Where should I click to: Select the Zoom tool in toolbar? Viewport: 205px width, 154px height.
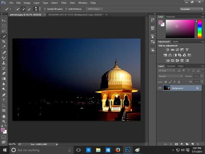(x=4, y=122)
